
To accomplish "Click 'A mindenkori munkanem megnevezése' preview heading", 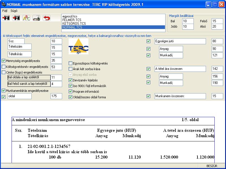I will point(48,120).
